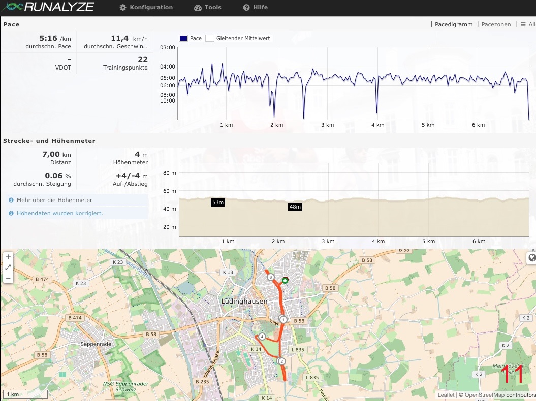The height and width of the screenshot is (401, 536).
Task: Toggle the Pace series in chart legend
Action: [x=191, y=38]
